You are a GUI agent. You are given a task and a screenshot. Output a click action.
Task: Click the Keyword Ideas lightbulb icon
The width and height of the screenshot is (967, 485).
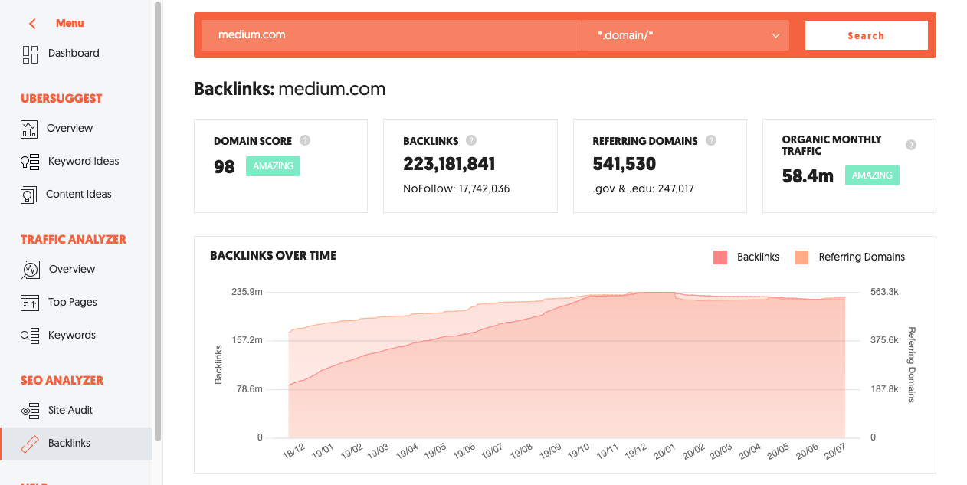click(30, 162)
